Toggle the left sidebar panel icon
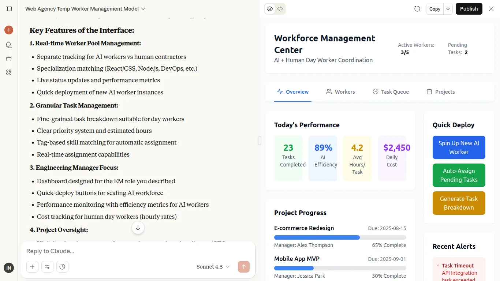The width and height of the screenshot is (500, 281). (x=9, y=9)
